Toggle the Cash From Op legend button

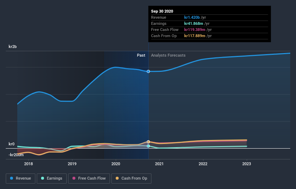(131, 179)
